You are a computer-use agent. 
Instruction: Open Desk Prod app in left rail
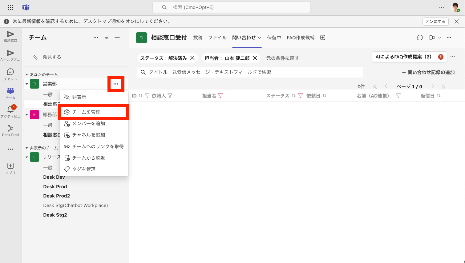point(10,131)
